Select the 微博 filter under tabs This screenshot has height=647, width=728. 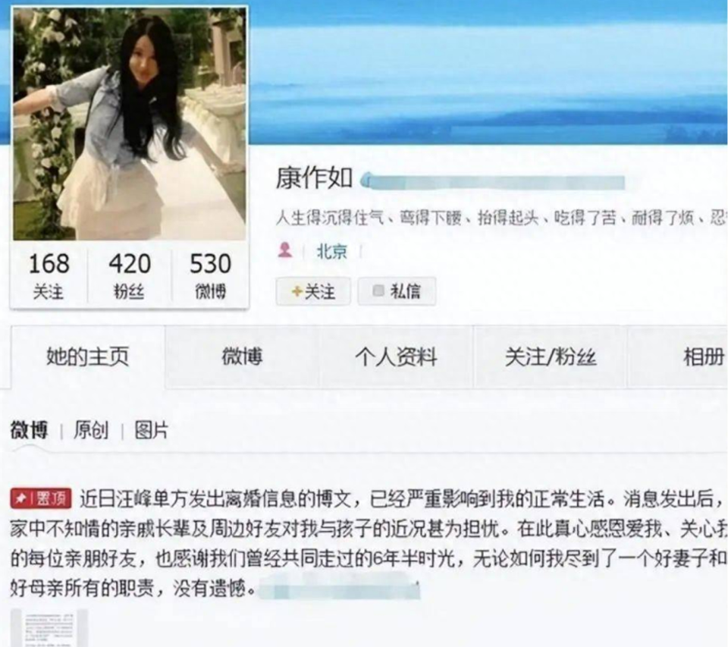point(29,430)
